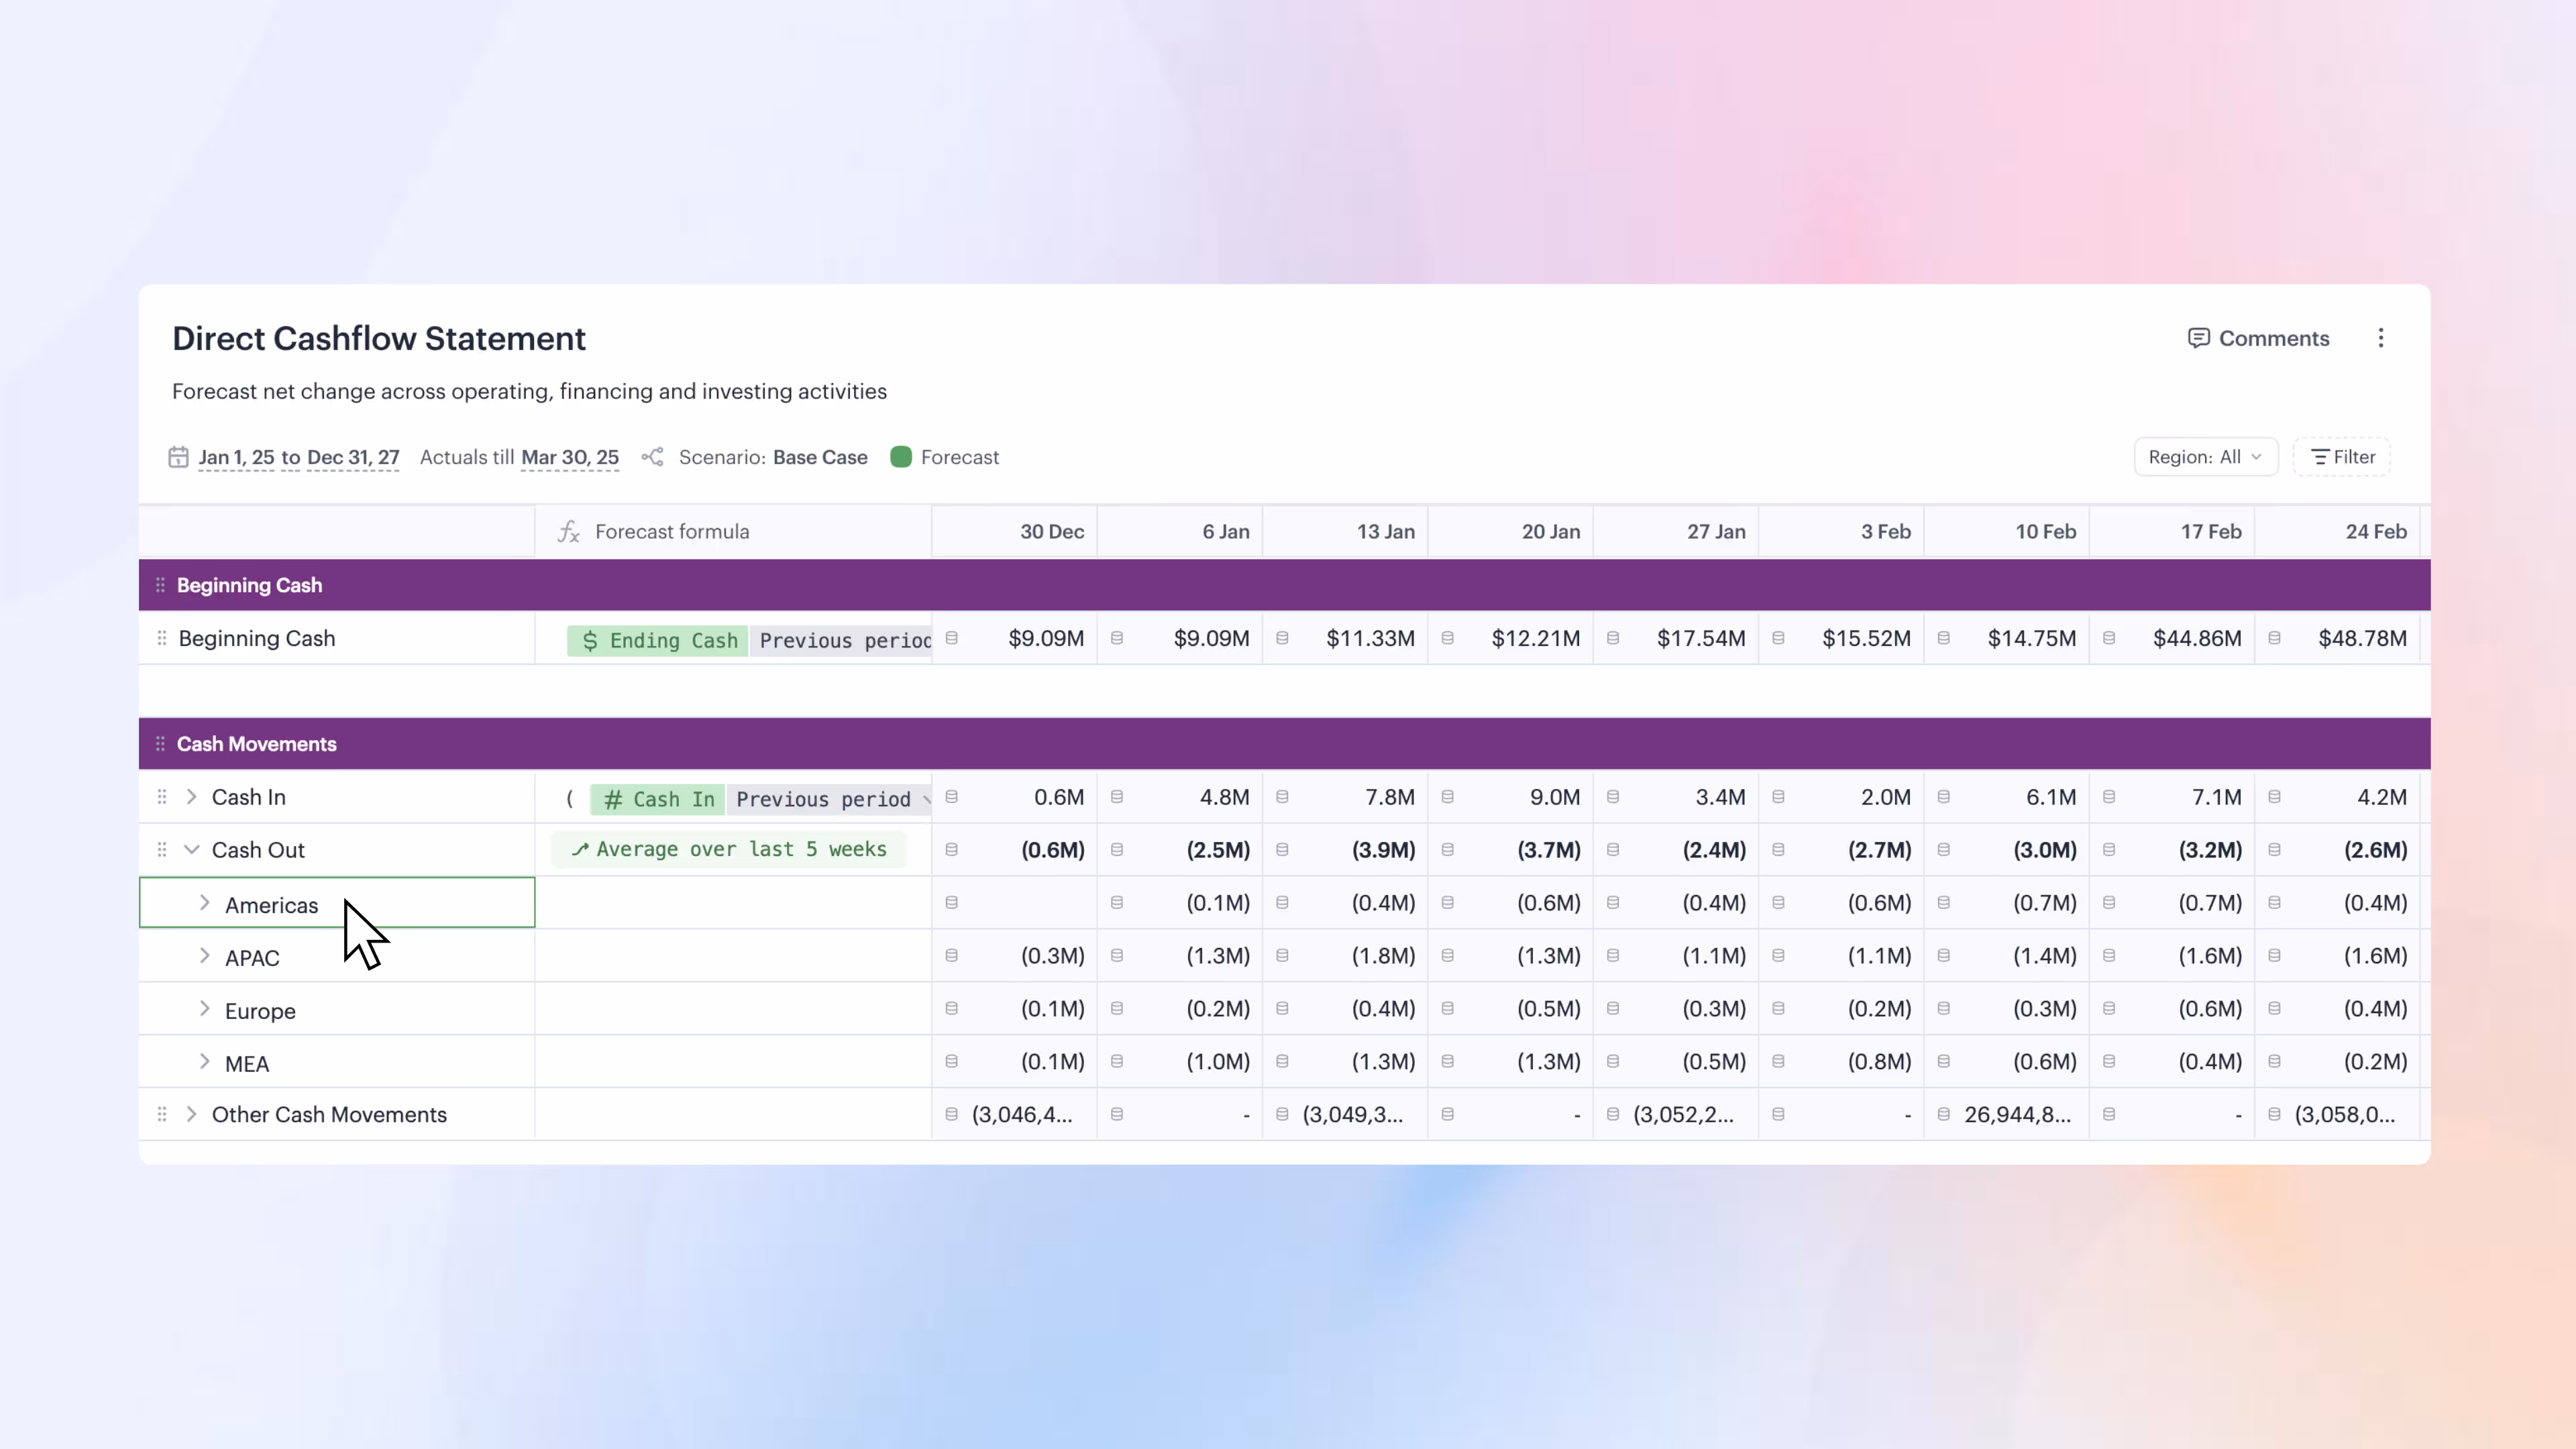Image resolution: width=2576 pixels, height=1449 pixels.
Task: Open the Filter button
Action: [2342, 457]
